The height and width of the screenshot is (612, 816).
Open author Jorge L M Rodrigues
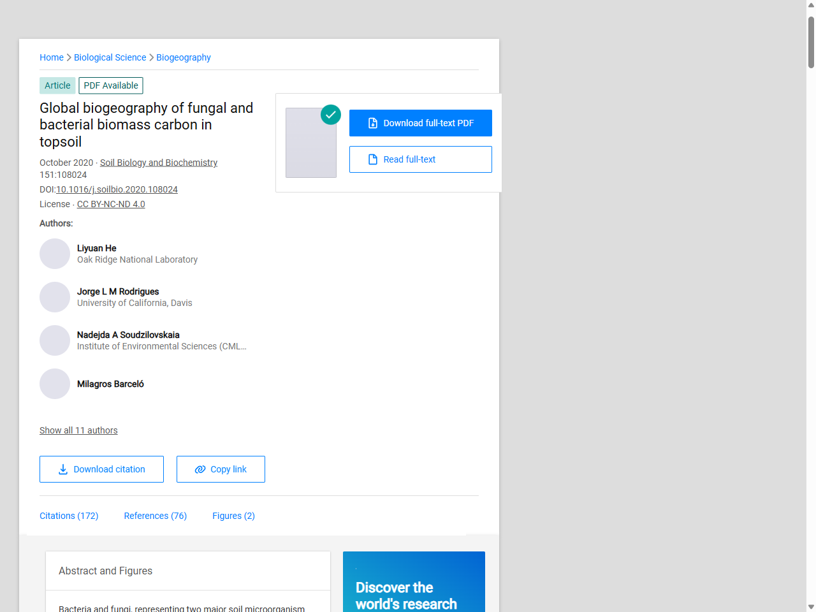pos(118,291)
